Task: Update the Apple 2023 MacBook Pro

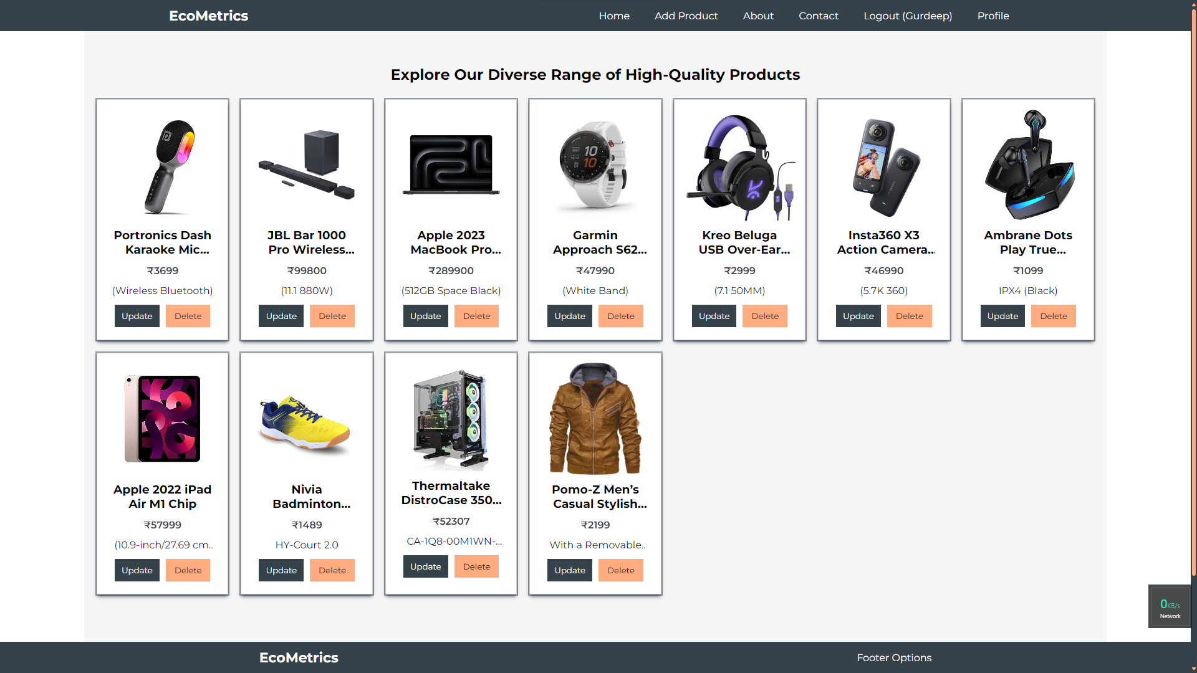Action: tap(426, 316)
